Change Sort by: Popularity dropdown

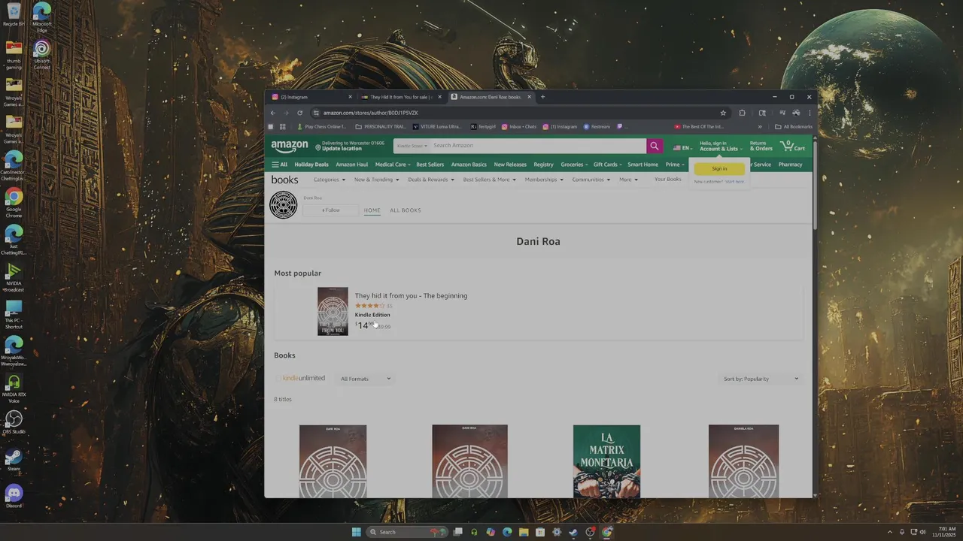[761, 379]
